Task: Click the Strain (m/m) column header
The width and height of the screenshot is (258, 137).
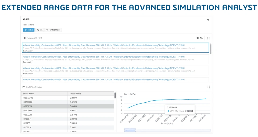Action: pyautogui.click(x=44, y=94)
